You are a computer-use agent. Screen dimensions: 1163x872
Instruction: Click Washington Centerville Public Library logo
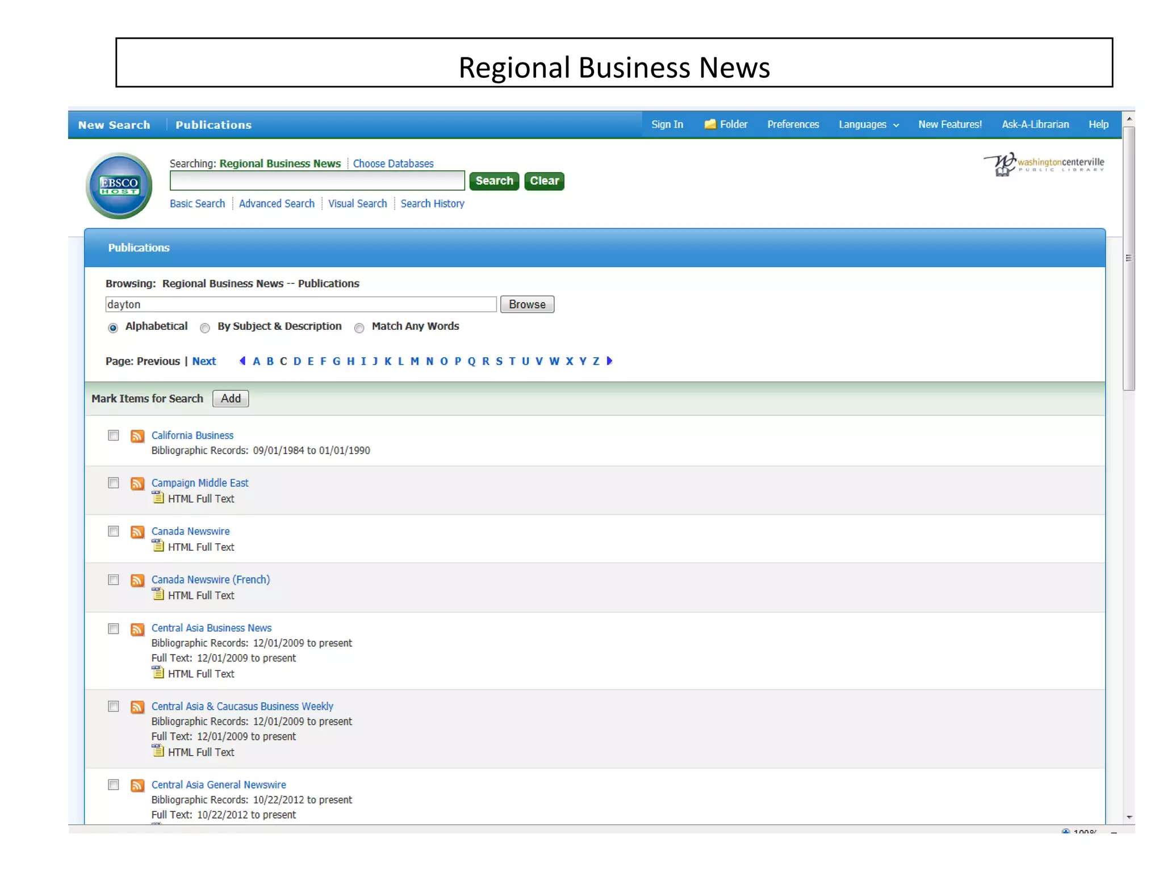[1044, 164]
